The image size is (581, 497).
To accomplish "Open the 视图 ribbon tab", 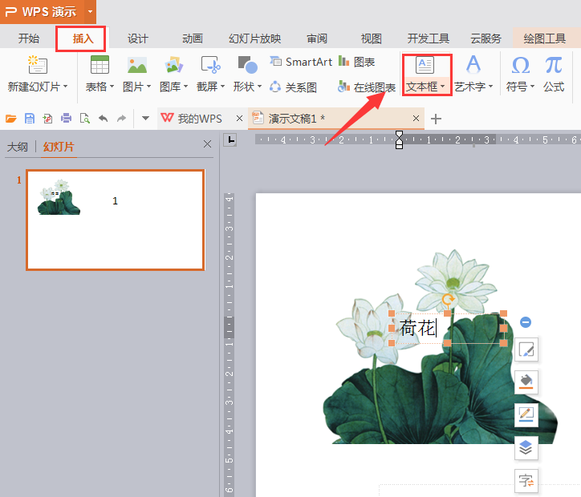I will point(371,38).
